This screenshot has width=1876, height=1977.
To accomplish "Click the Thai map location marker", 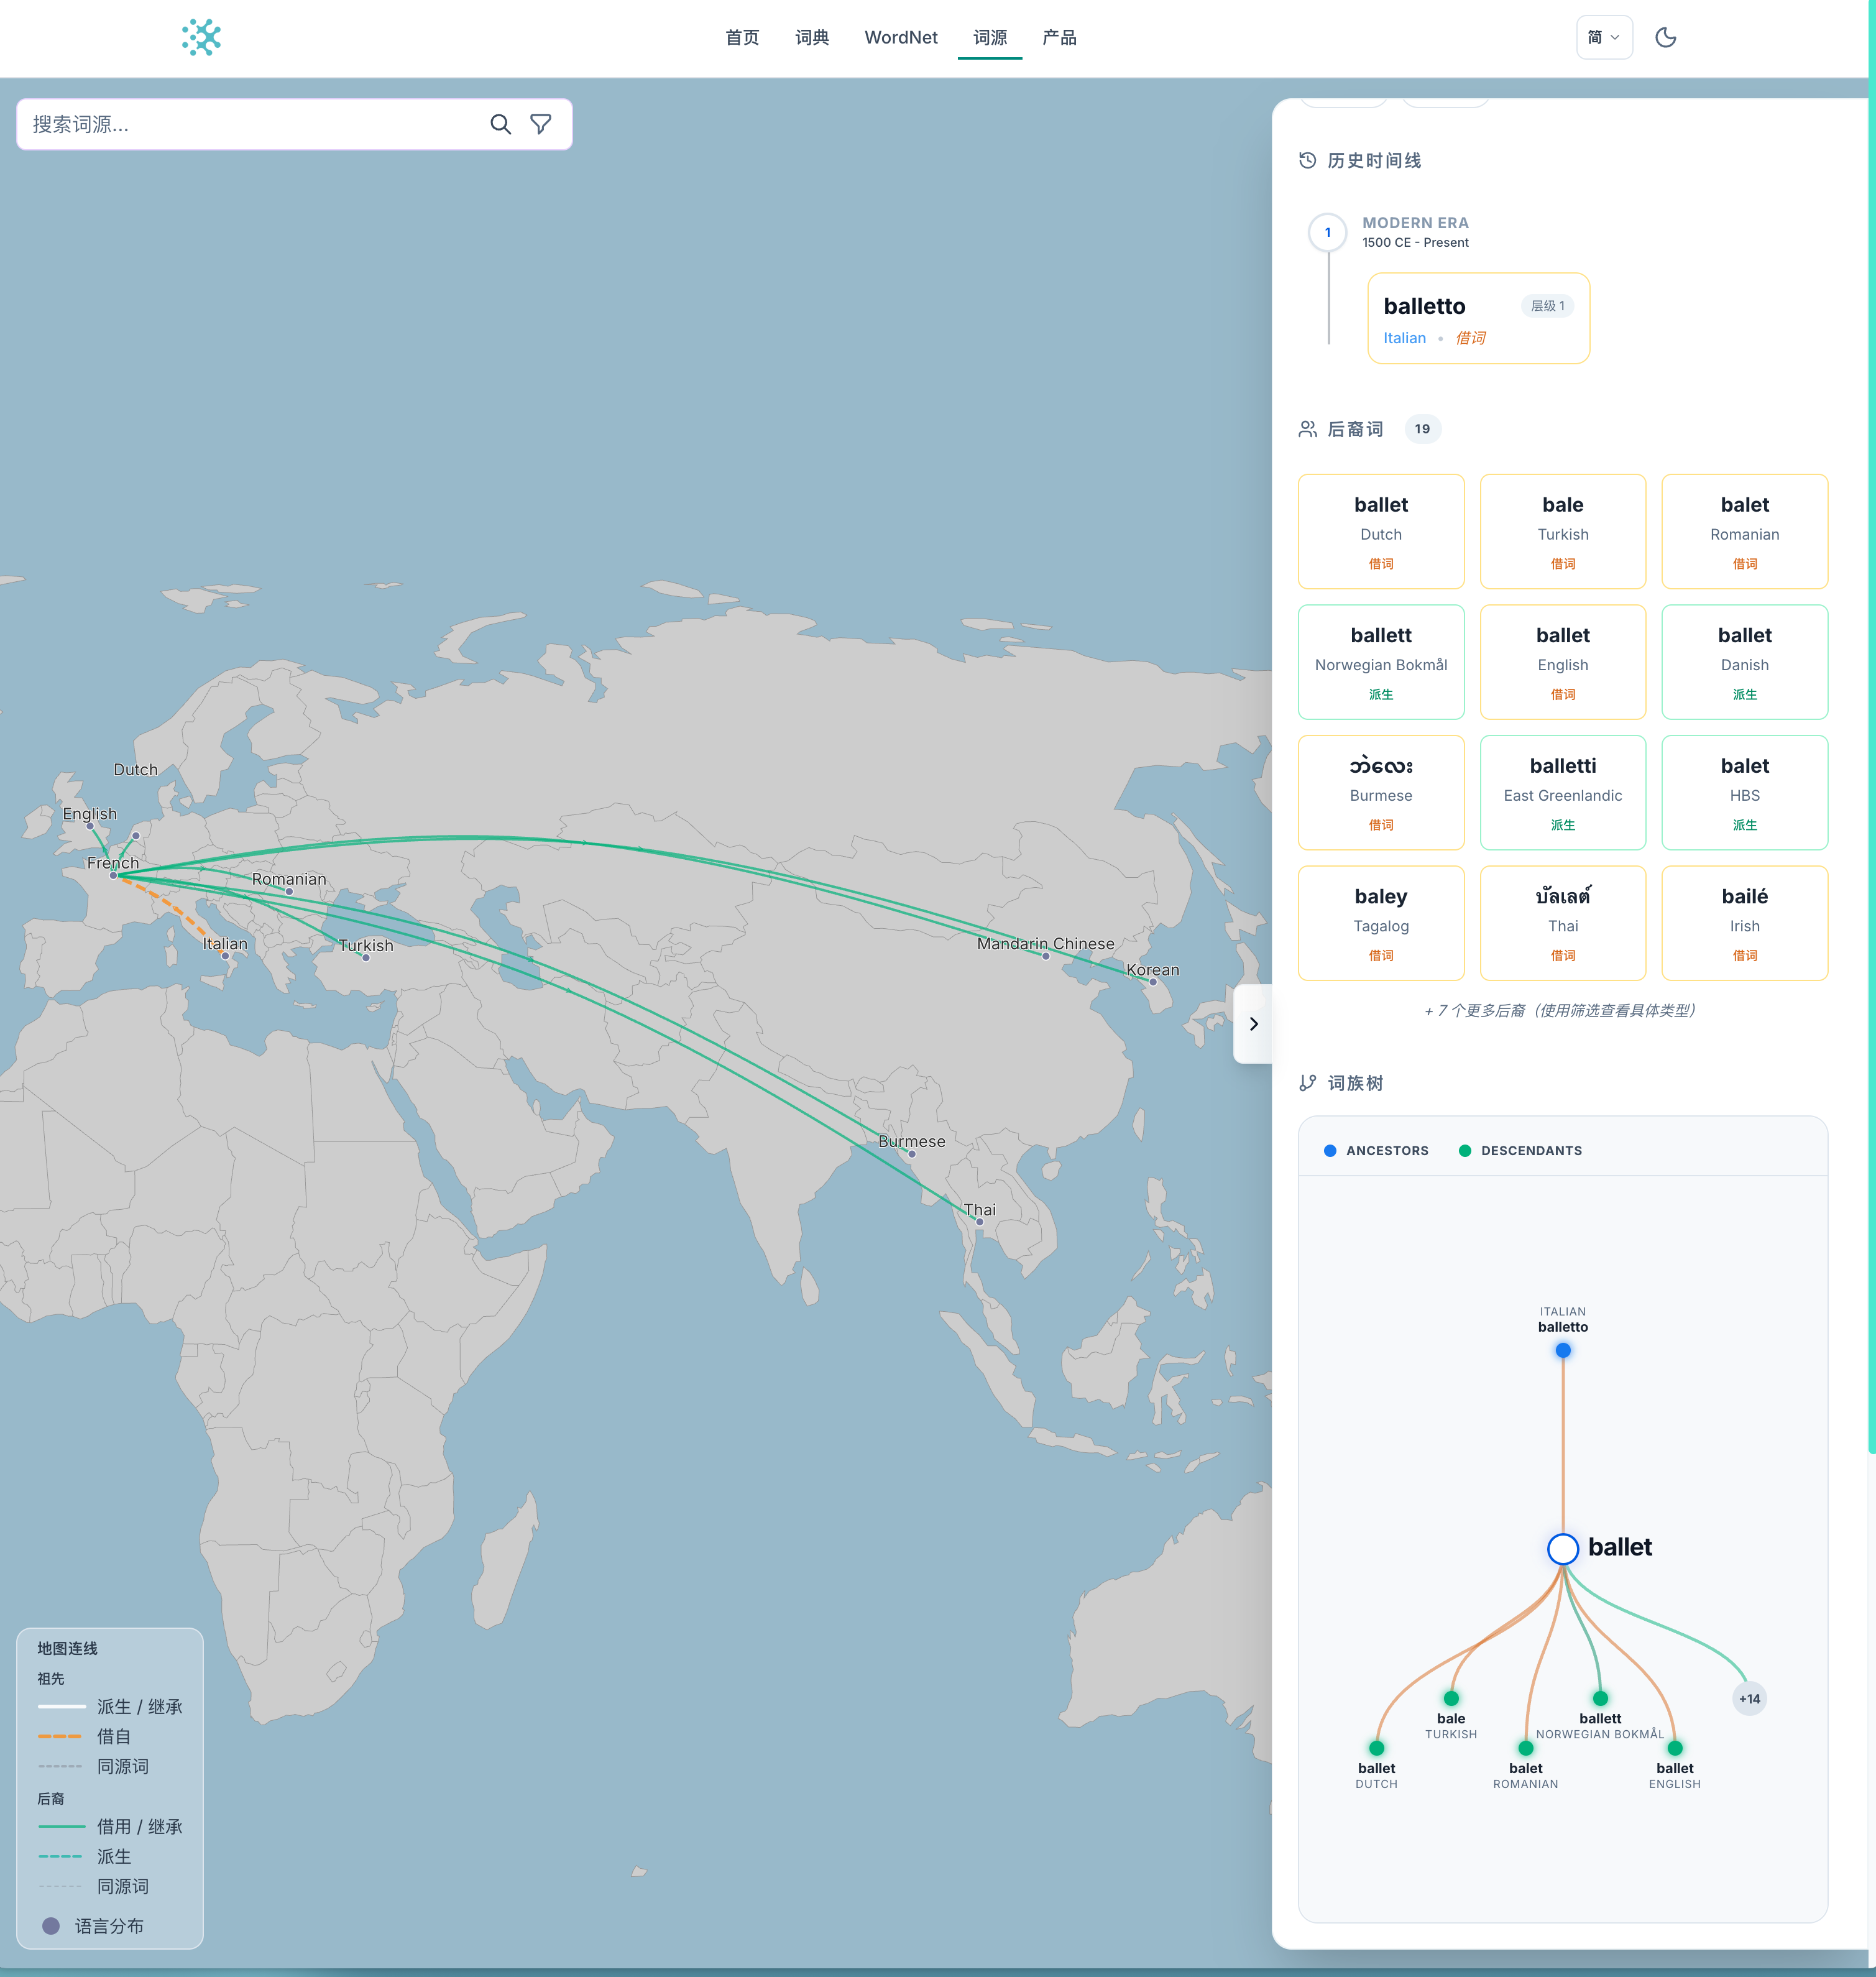I will (979, 1222).
